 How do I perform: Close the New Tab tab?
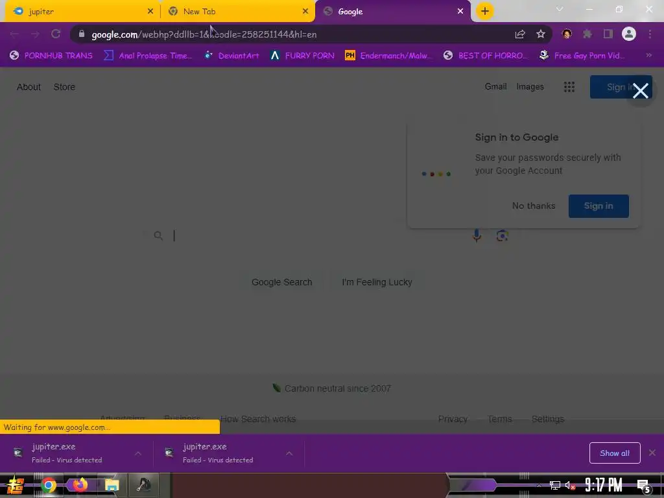coord(305,12)
